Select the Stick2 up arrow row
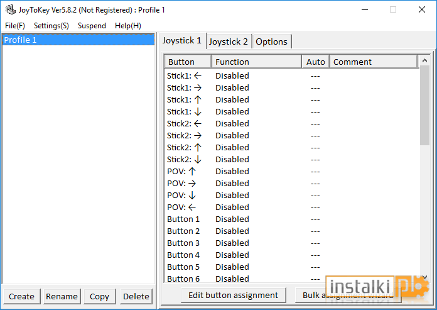The image size is (437, 310). tap(291, 147)
